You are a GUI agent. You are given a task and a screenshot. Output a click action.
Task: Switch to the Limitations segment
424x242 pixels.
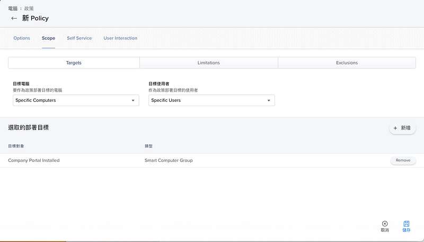pos(208,63)
